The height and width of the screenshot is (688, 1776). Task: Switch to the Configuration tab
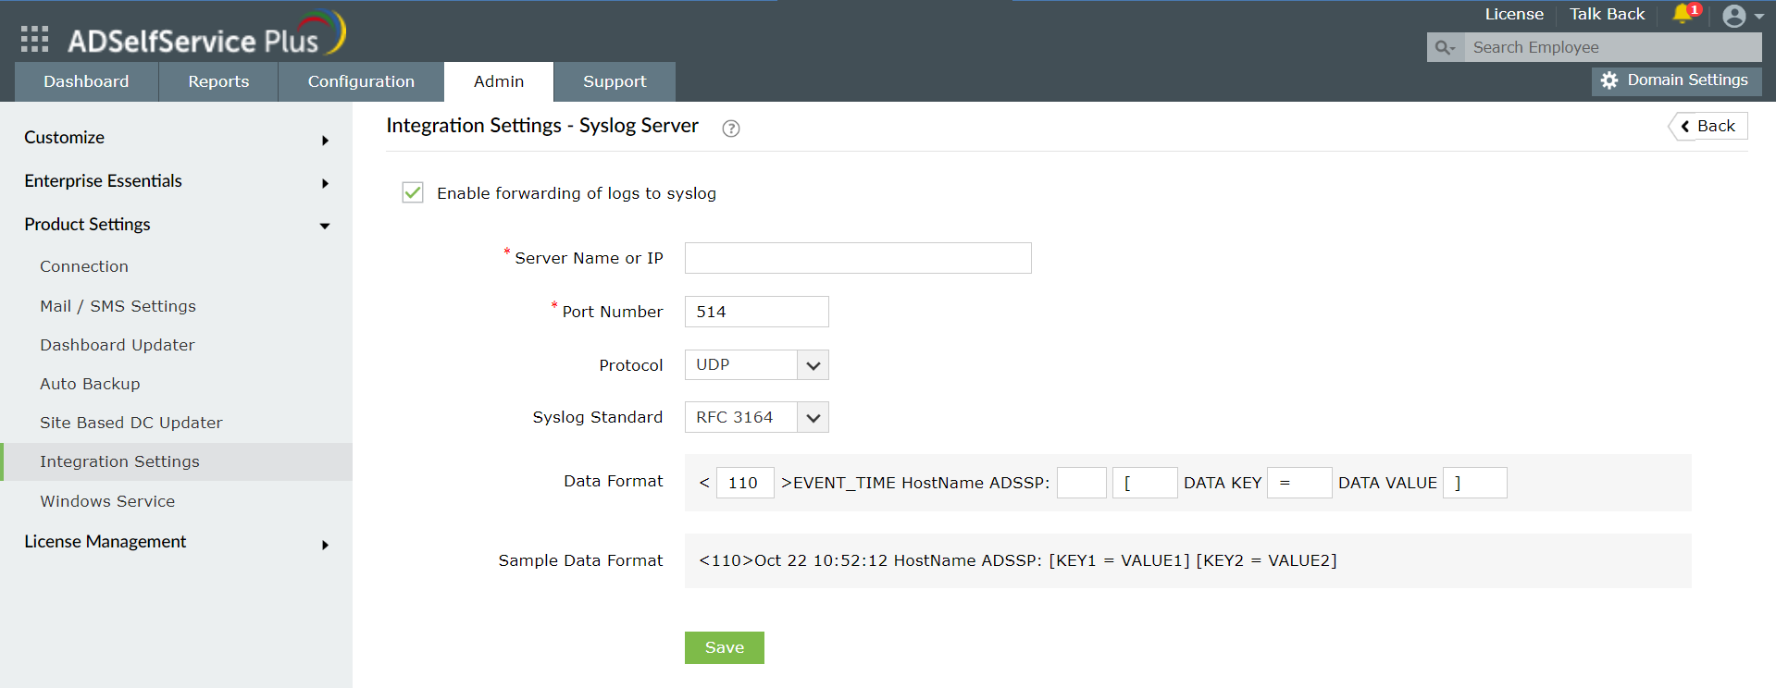click(361, 81)
